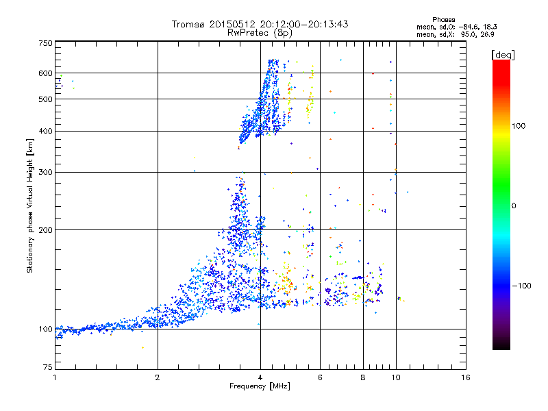Select the "Phases" header text
This screenshot has width=548, height=411.
coord(443,20)
